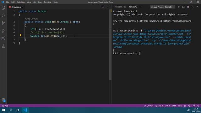This screenshot has width=201, height=113.
Task: Kill the terminal with trash icon
Action: coord(188,7)
